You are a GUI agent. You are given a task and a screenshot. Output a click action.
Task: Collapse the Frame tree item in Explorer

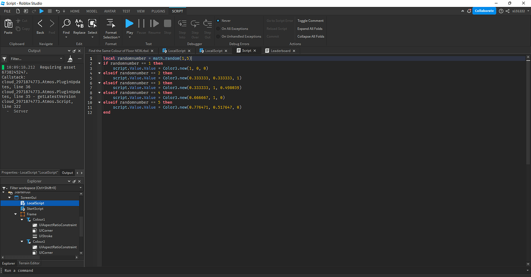coord(15,214)
